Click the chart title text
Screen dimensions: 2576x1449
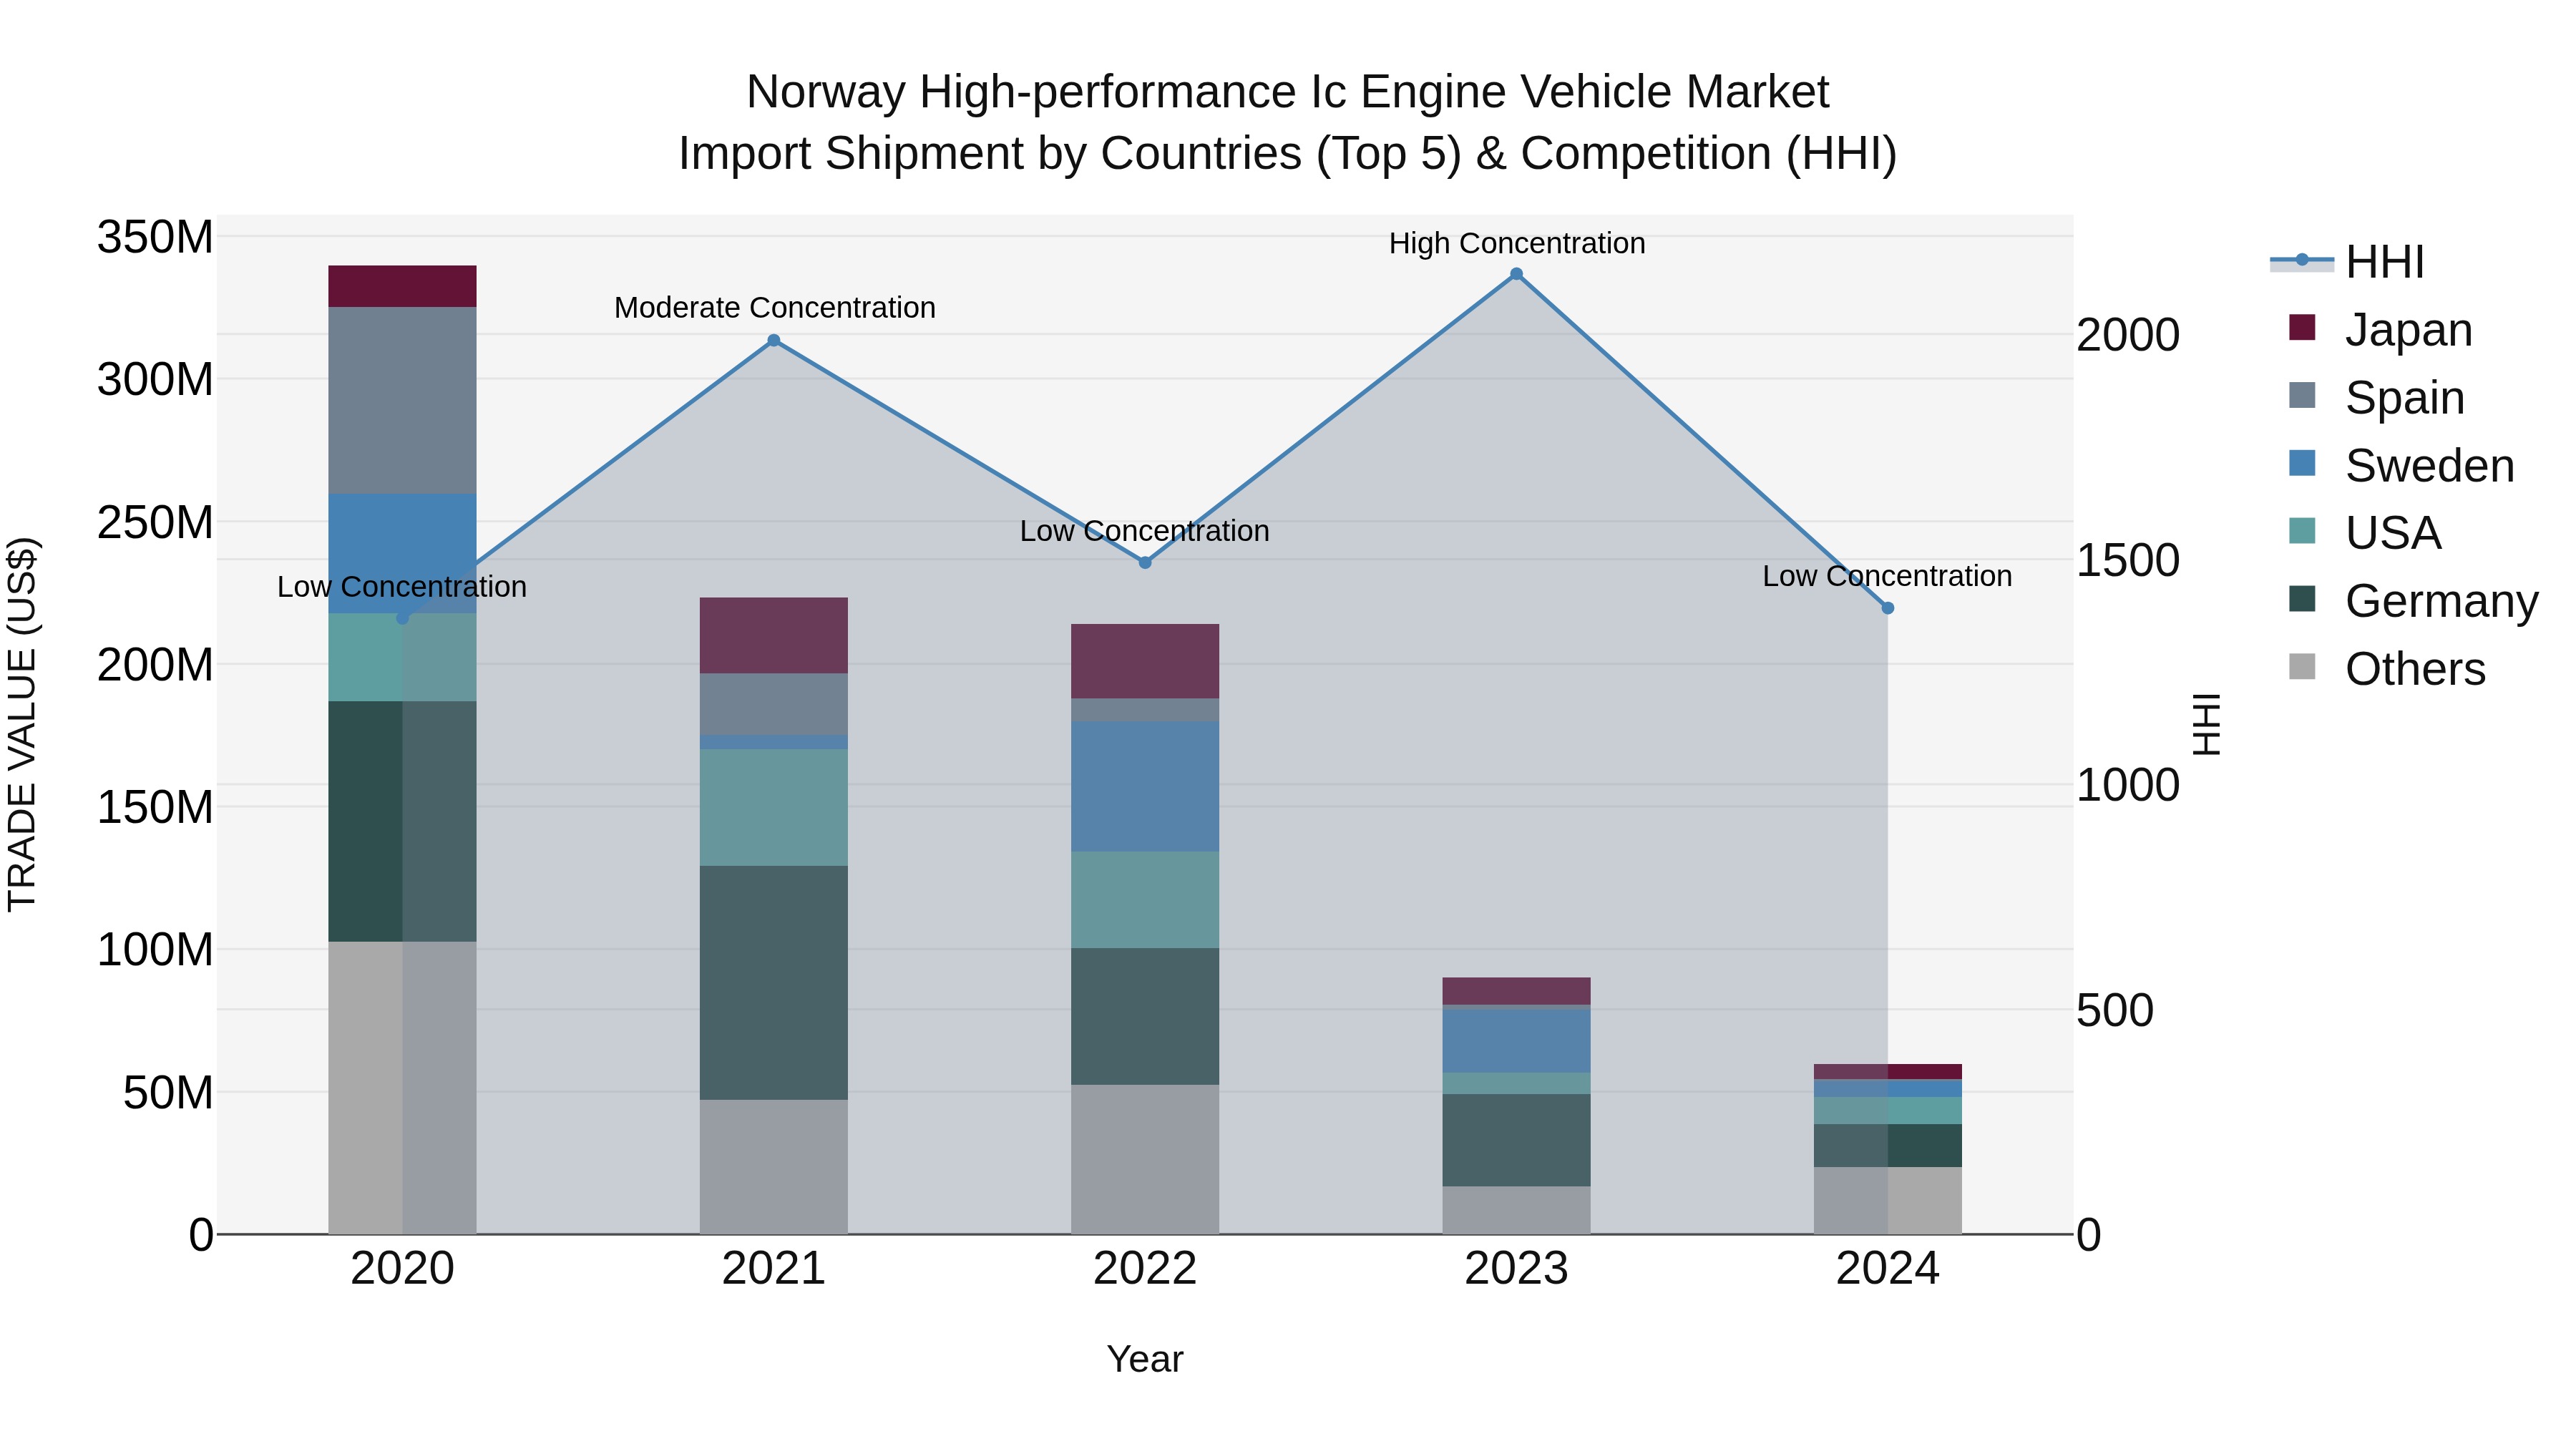point(1287,123)
